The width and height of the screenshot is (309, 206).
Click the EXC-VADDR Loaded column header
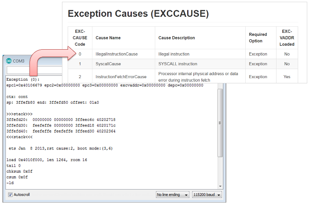pos(287,38)
